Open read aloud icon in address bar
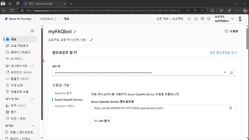 195,10
